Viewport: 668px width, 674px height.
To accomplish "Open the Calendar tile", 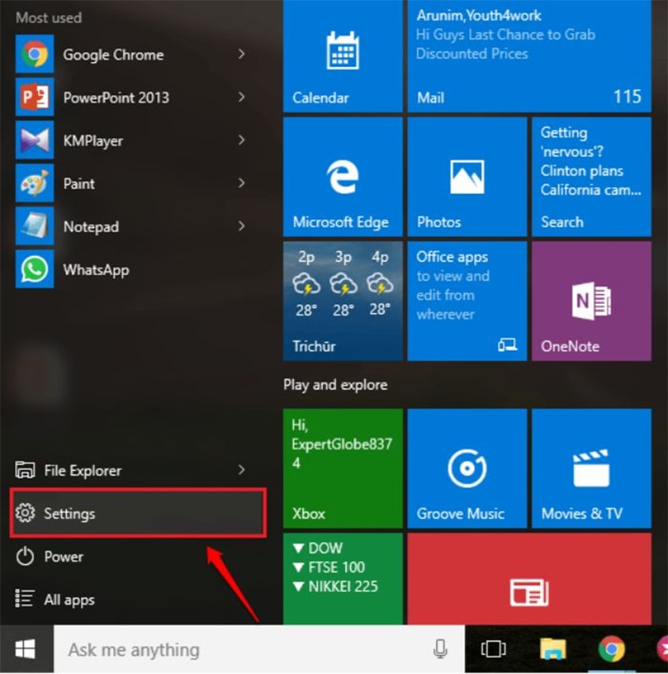I will [x=343, y=56].
